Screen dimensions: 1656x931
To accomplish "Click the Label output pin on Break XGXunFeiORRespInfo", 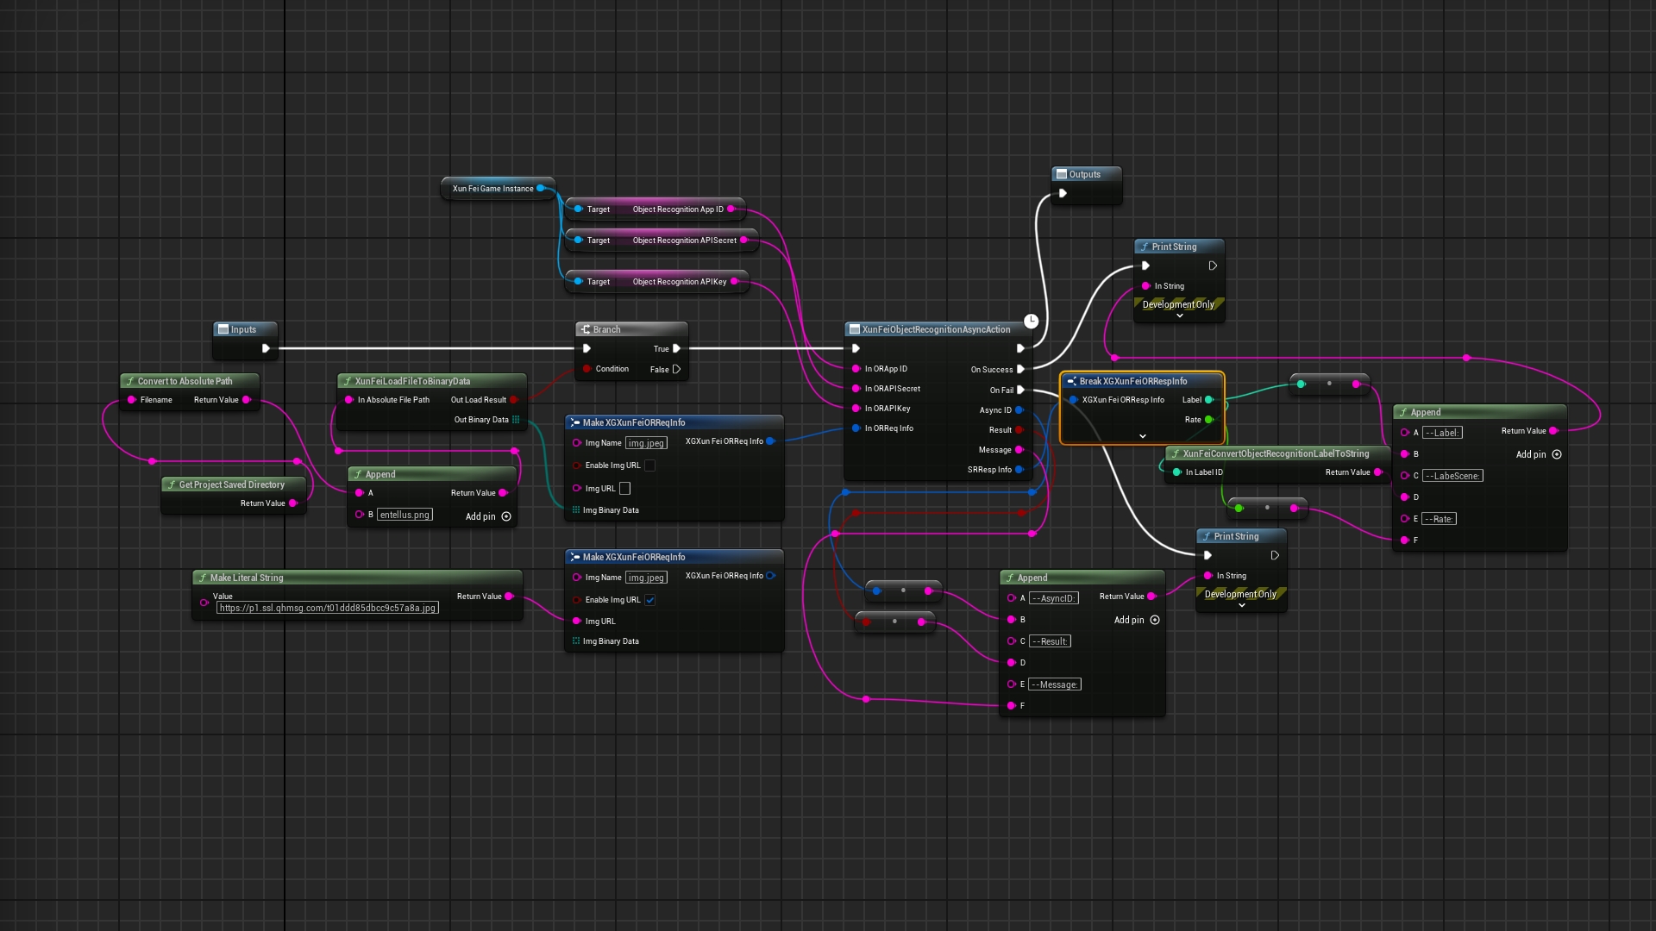I will [1209, 400].
